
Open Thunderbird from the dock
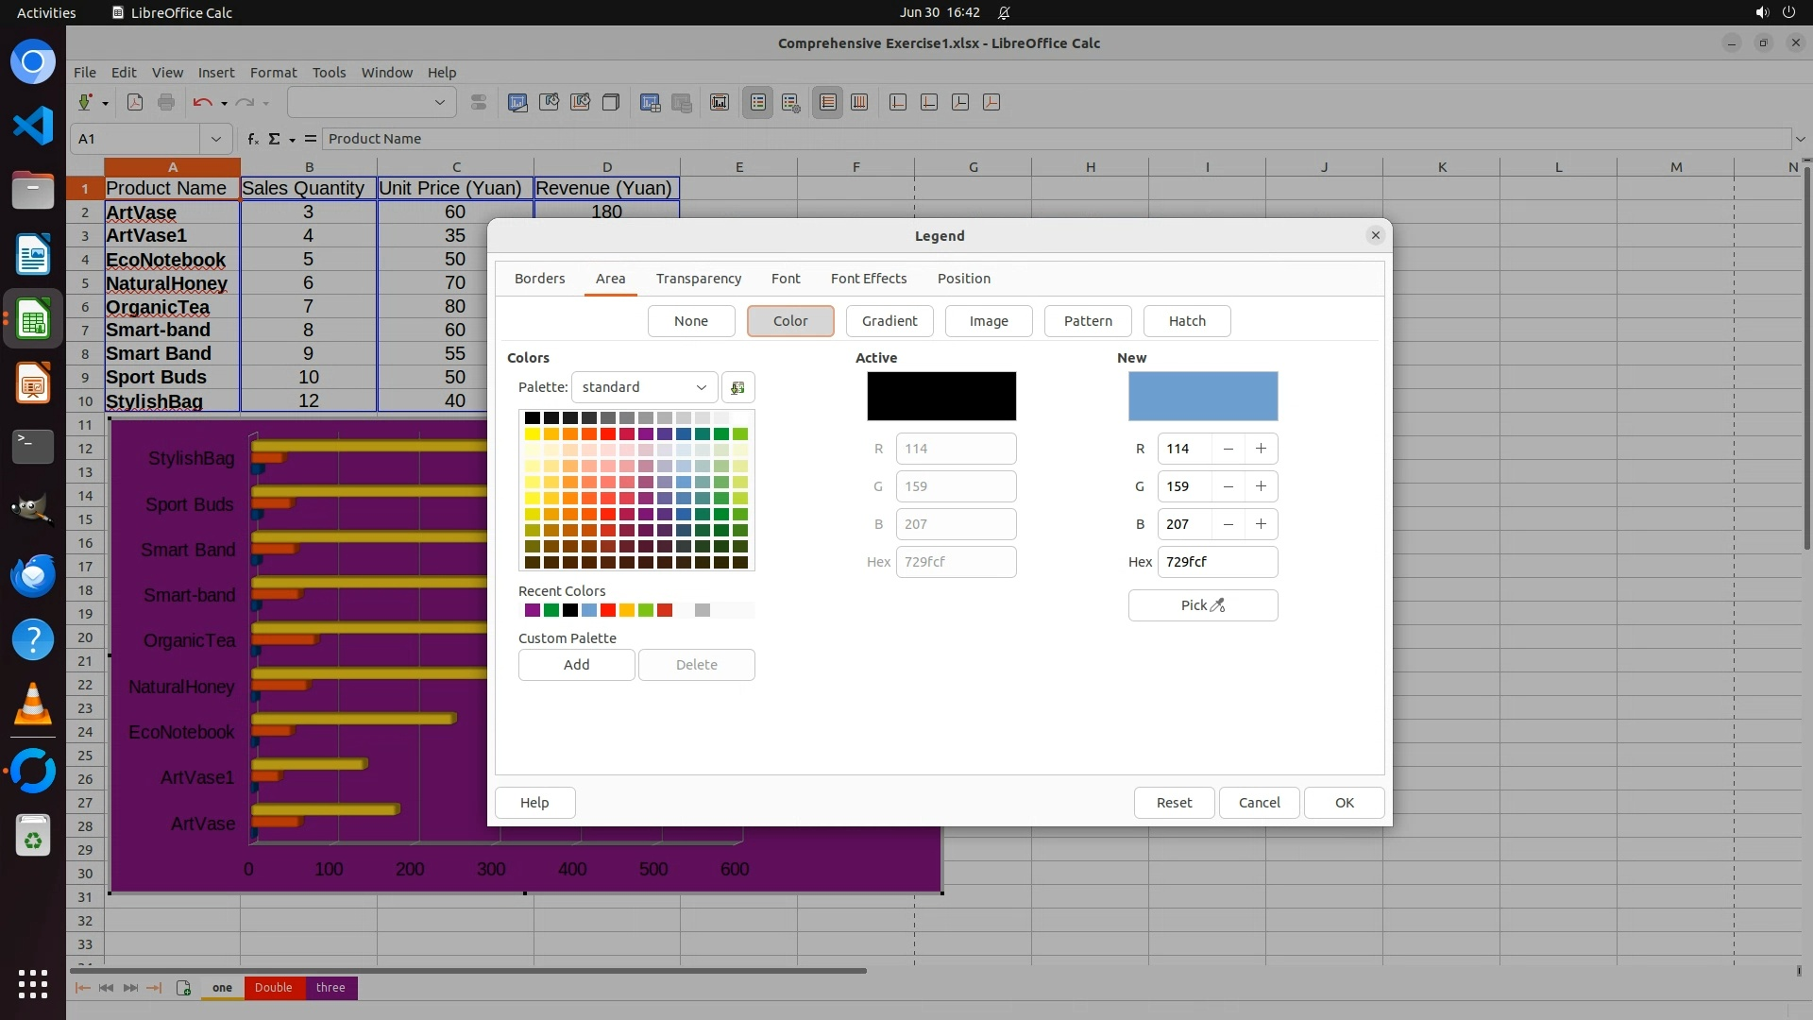coord(33,574)
